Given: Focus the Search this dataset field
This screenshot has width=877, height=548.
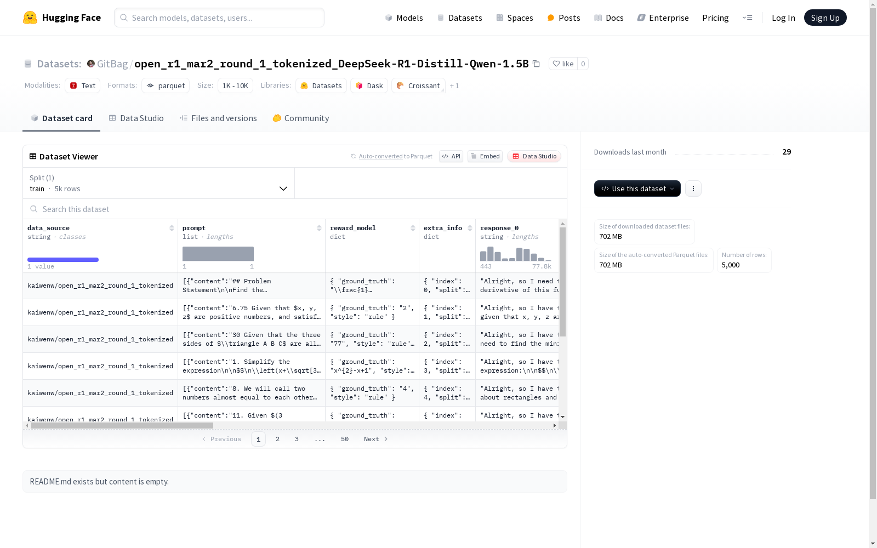Looking at the screenshot, I should pos(295,209).
